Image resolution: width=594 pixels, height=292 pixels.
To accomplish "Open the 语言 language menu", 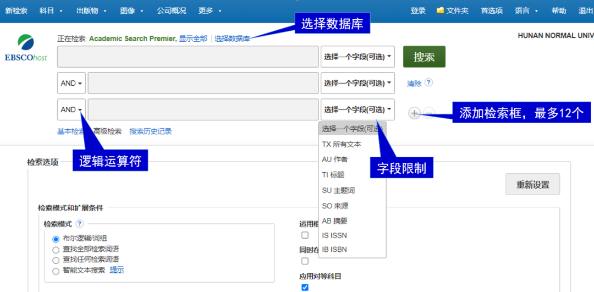I will [x=526, y=11].
